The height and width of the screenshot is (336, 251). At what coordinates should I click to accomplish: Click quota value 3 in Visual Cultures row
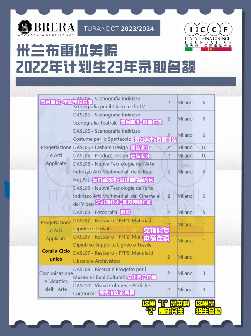pyautogui.click(x=204, y=290)
